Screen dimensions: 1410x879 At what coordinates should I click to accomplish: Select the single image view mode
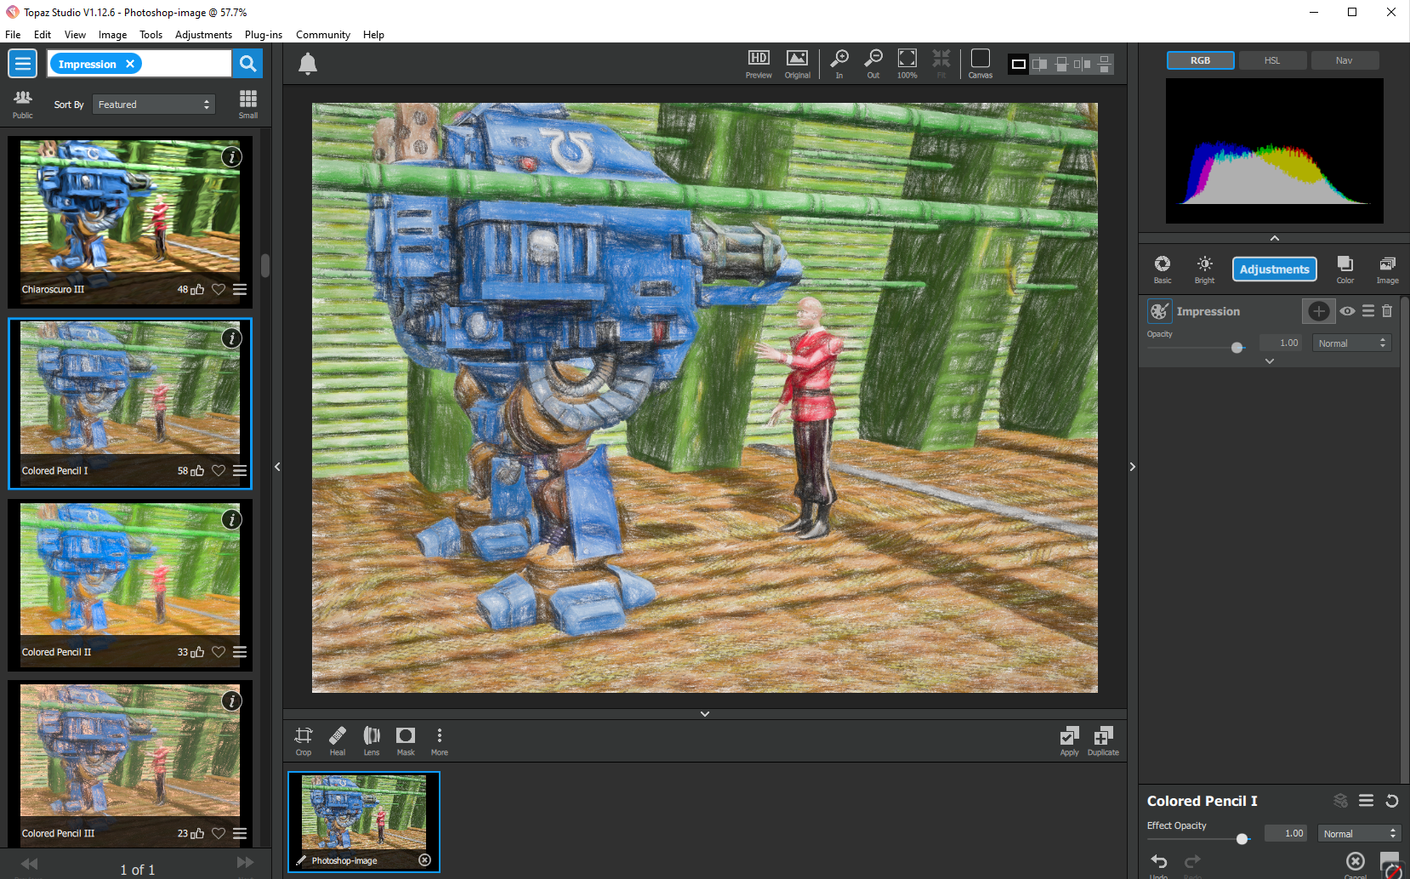pyautogui.click(x=1018, y=64)
